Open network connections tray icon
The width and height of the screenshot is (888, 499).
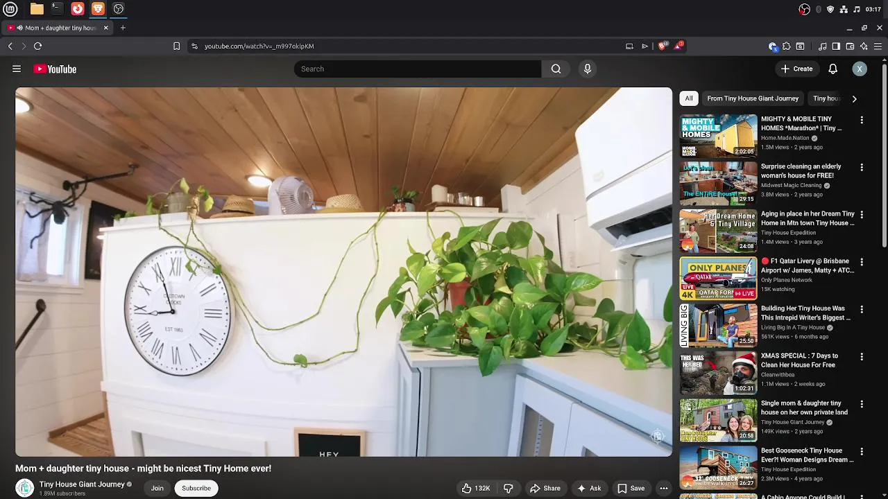pyautogui.click(x=844, y=9)
